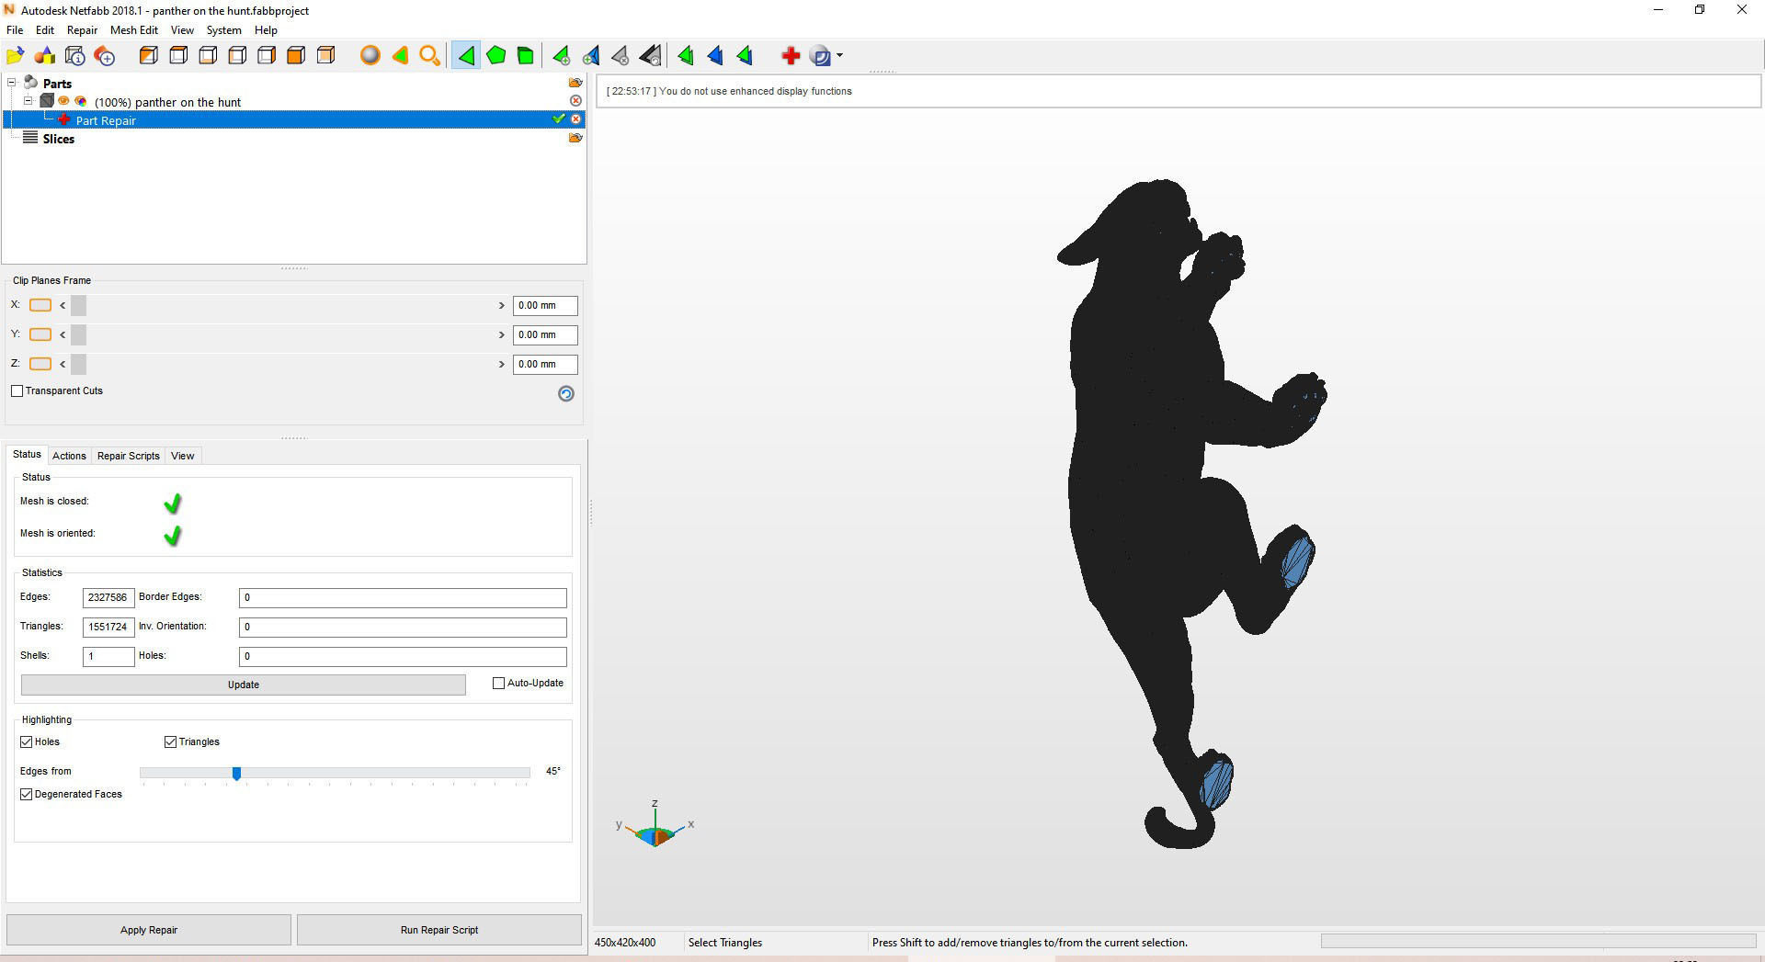Click the red cross repair toolbar icon
Image resolution: width=1765 pixels, height=962 pixels.
coord(790,56)
